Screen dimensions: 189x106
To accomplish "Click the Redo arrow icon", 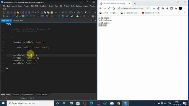I will tap(59, 12).
